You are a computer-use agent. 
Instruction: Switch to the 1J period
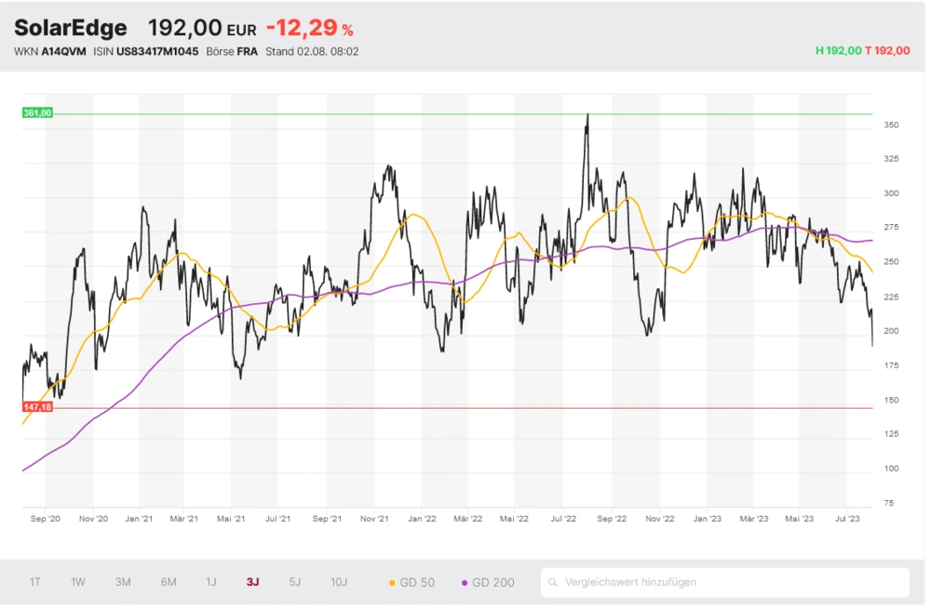click(211, 583)
